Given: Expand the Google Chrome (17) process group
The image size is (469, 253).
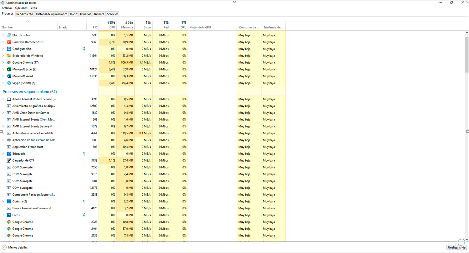Looking at the screenshot, I should pos(3,63).
